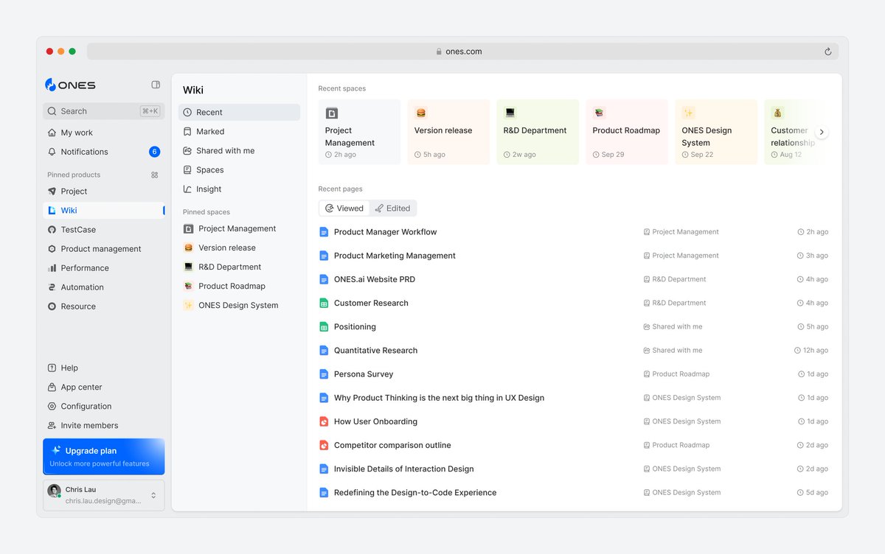The width and height of the screenshot is (885, 554).
Task: Open the R&D Department space card
Action: 538,132
